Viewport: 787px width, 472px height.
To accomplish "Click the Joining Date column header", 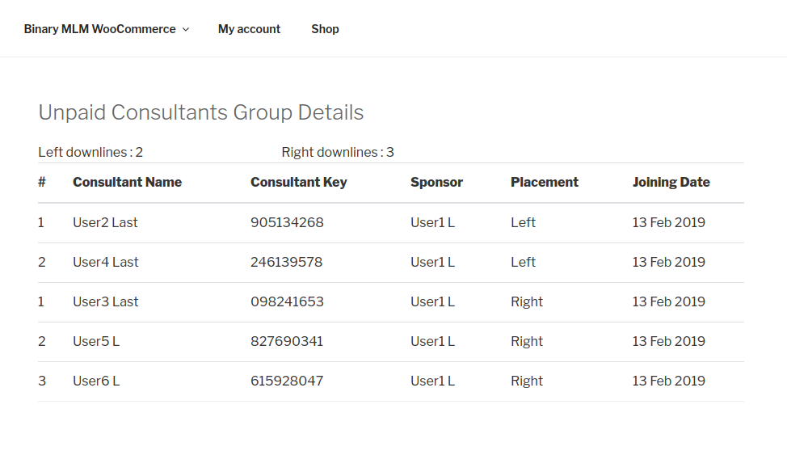I will pos(671,182).
